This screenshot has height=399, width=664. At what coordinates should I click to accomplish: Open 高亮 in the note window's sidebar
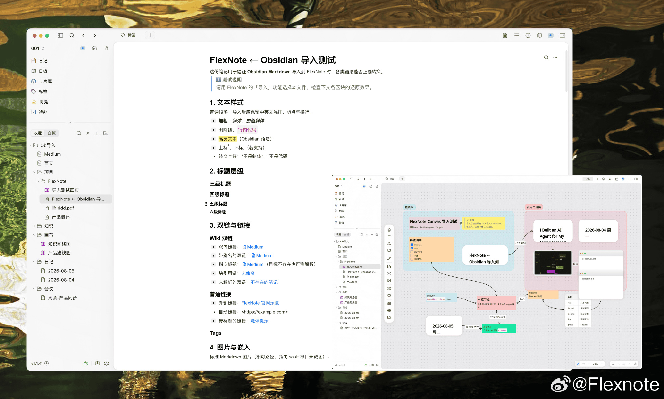pyautogui.click(x=43, y=102)
